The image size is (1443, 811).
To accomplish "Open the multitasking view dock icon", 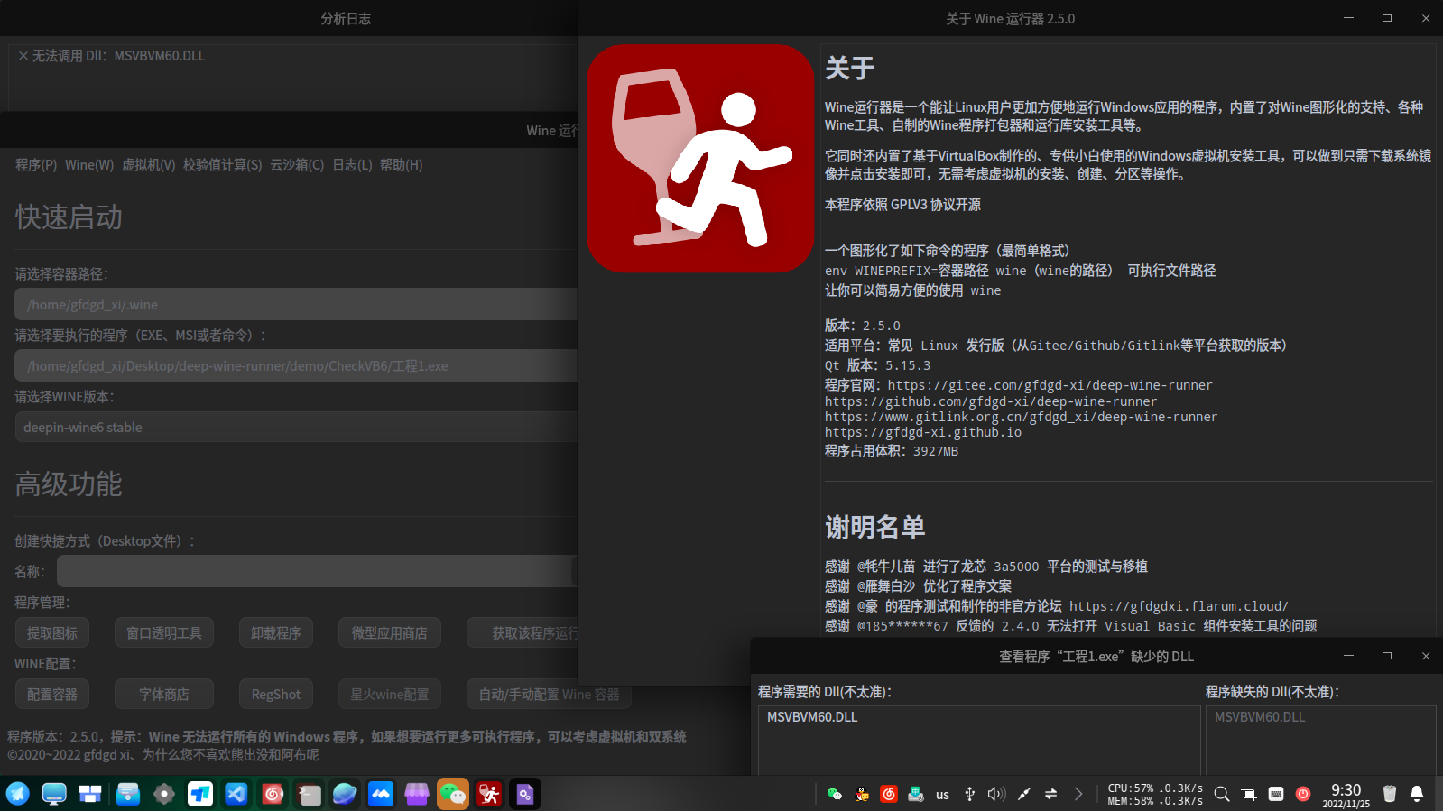I will click(90, 794).
